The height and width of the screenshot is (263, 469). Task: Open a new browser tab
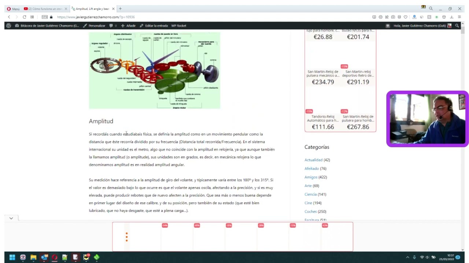[x=120, y=9]
